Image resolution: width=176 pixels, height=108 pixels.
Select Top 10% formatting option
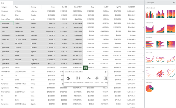[97, 80]
